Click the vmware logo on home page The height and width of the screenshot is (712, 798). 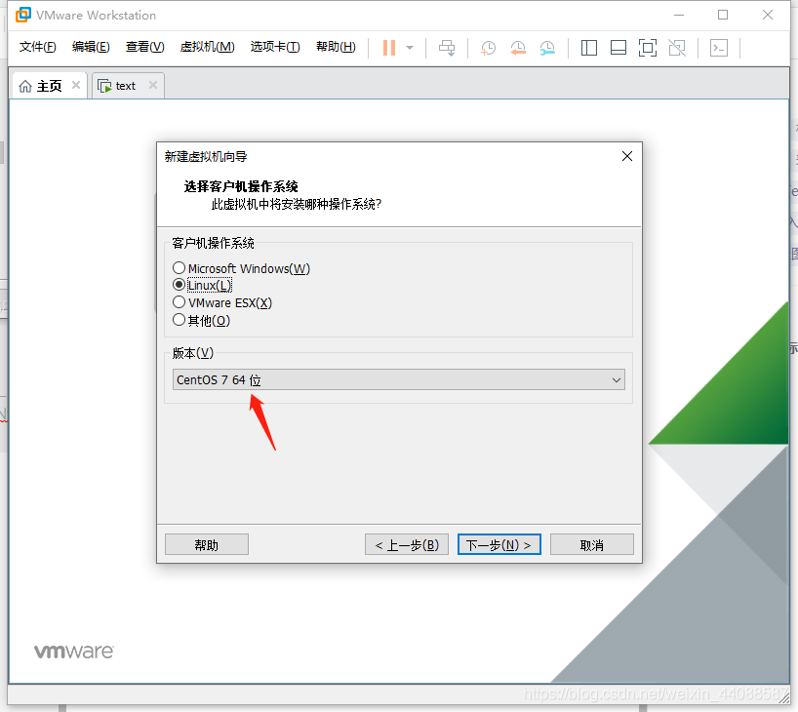coord(74,651)
